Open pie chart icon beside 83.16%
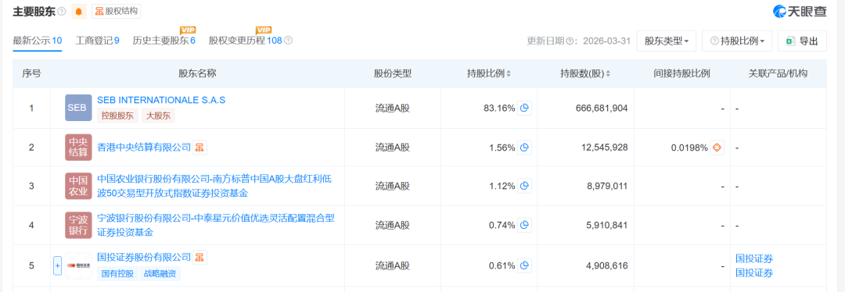Viewport: 845px width, 292px height. coord(524,108)
